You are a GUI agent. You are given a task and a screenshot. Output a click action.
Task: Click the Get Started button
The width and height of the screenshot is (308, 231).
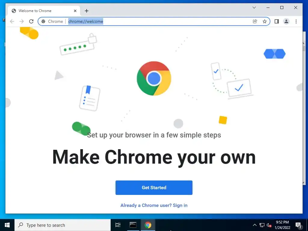(154, 188)
